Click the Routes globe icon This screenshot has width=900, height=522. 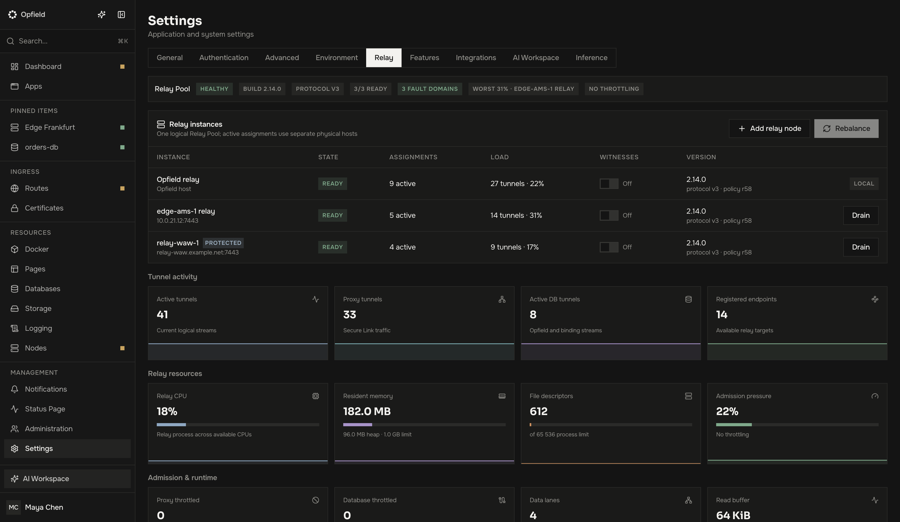pyautogui.click(x=15, y=188)
